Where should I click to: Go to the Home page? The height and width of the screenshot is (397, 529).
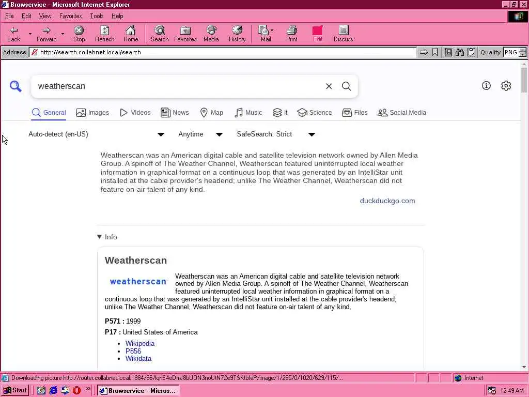[131, 34]
